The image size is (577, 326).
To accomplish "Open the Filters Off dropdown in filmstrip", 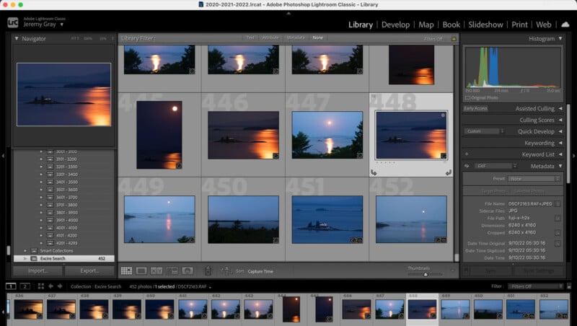I will (x=535, y=286).
